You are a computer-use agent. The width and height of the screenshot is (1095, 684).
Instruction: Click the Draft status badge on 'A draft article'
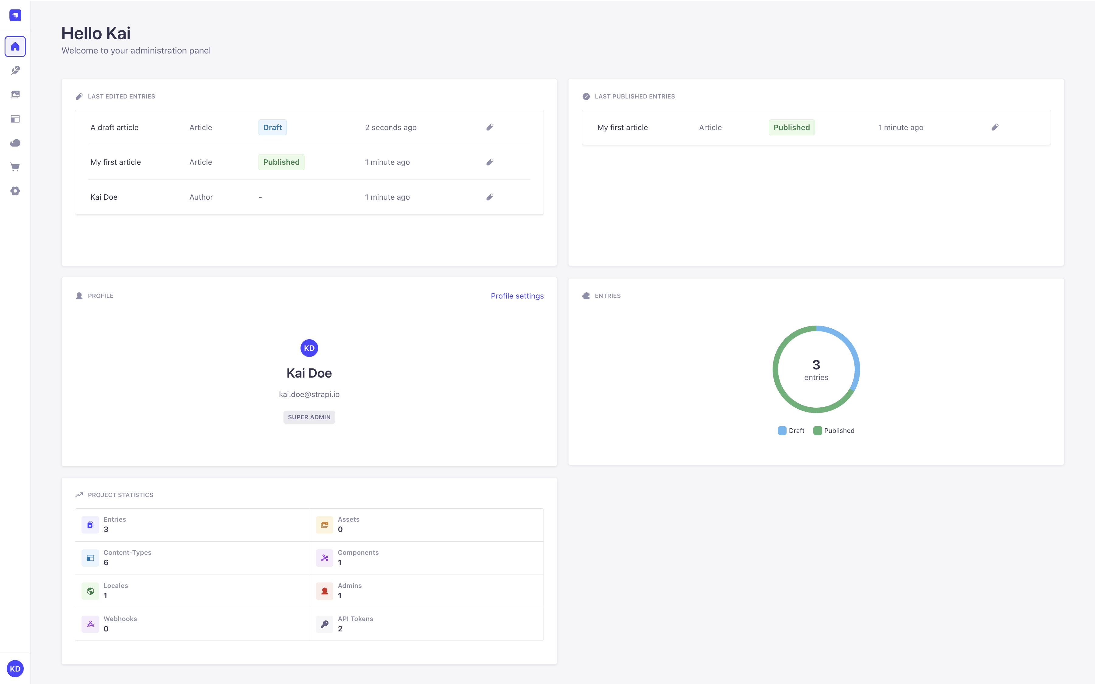pos(272,127)
